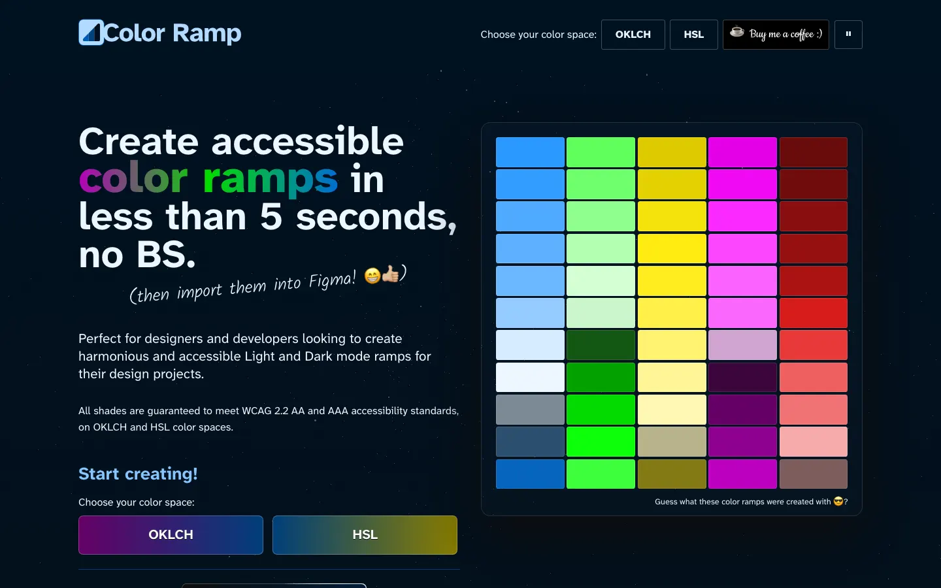The width and height of the screenshot is (941, 588).
Task: Choose the bottom olive swatch in yellow column
Action: tap(672, 474)
